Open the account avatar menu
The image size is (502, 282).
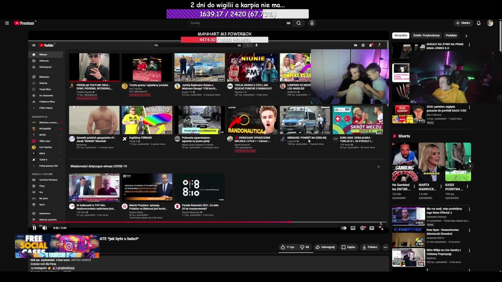coord(490,23)
